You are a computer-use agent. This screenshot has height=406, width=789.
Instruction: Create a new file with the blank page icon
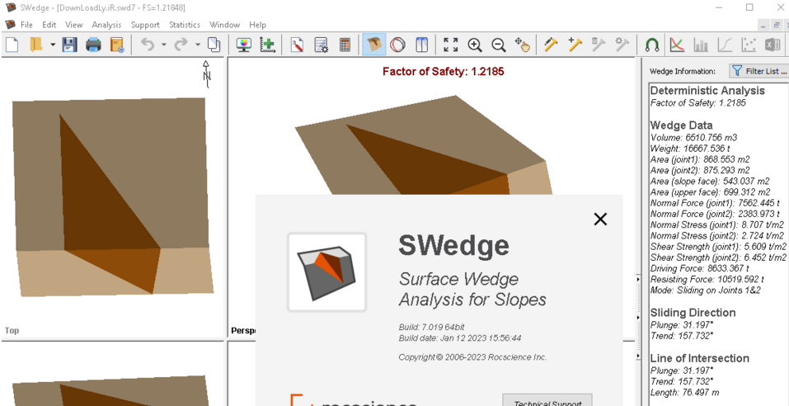pos(12,45)
